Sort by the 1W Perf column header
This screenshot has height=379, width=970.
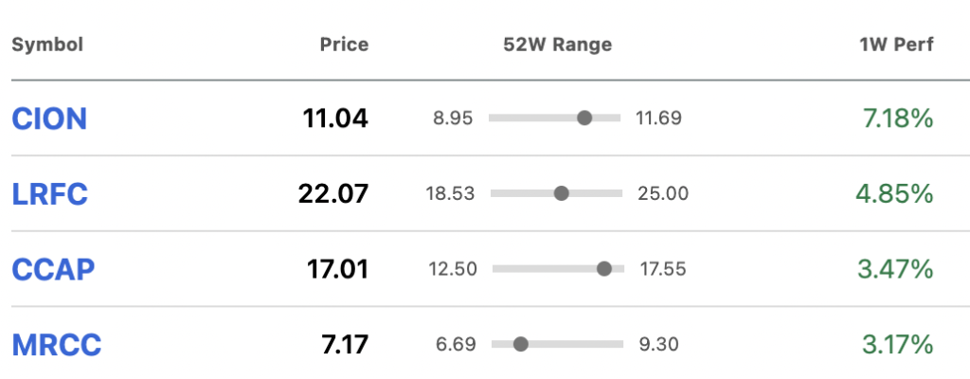896,45
